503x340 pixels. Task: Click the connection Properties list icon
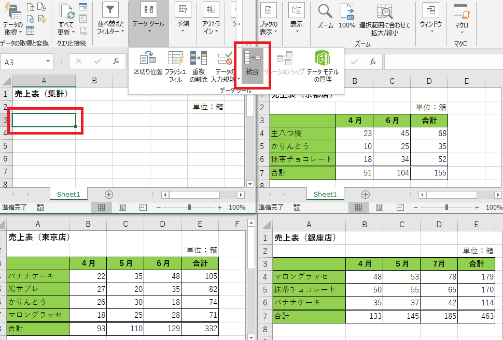[83, 19]
